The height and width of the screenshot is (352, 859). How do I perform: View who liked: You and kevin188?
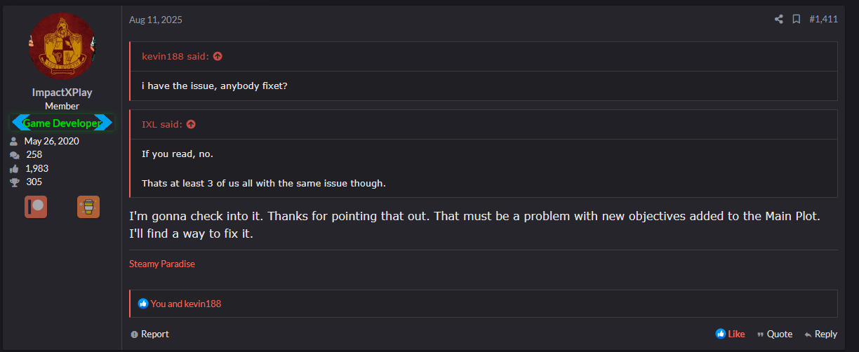[185, 304]
